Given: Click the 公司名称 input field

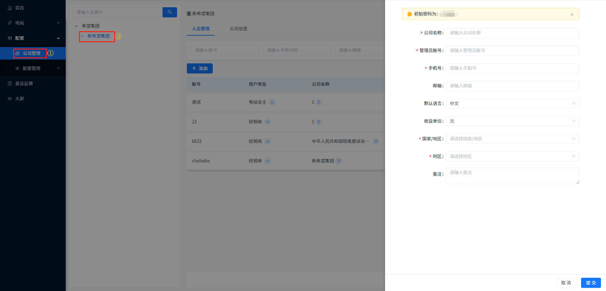Looking at the screenshot, I should [x=512, y=33].
